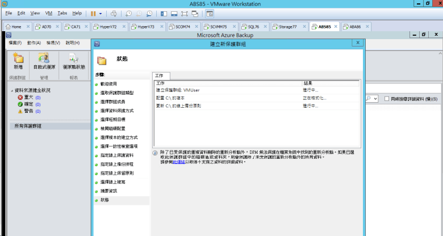Image resolution: width=443 pixels, height=236 pixels.
Task: Close the Storage77 VM tab
Action: click(304, 26)
